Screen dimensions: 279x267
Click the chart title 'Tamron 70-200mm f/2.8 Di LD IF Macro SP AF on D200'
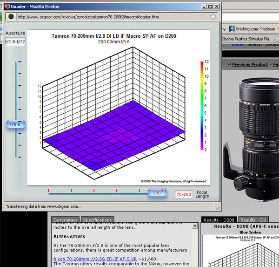[x=114, y=36]
